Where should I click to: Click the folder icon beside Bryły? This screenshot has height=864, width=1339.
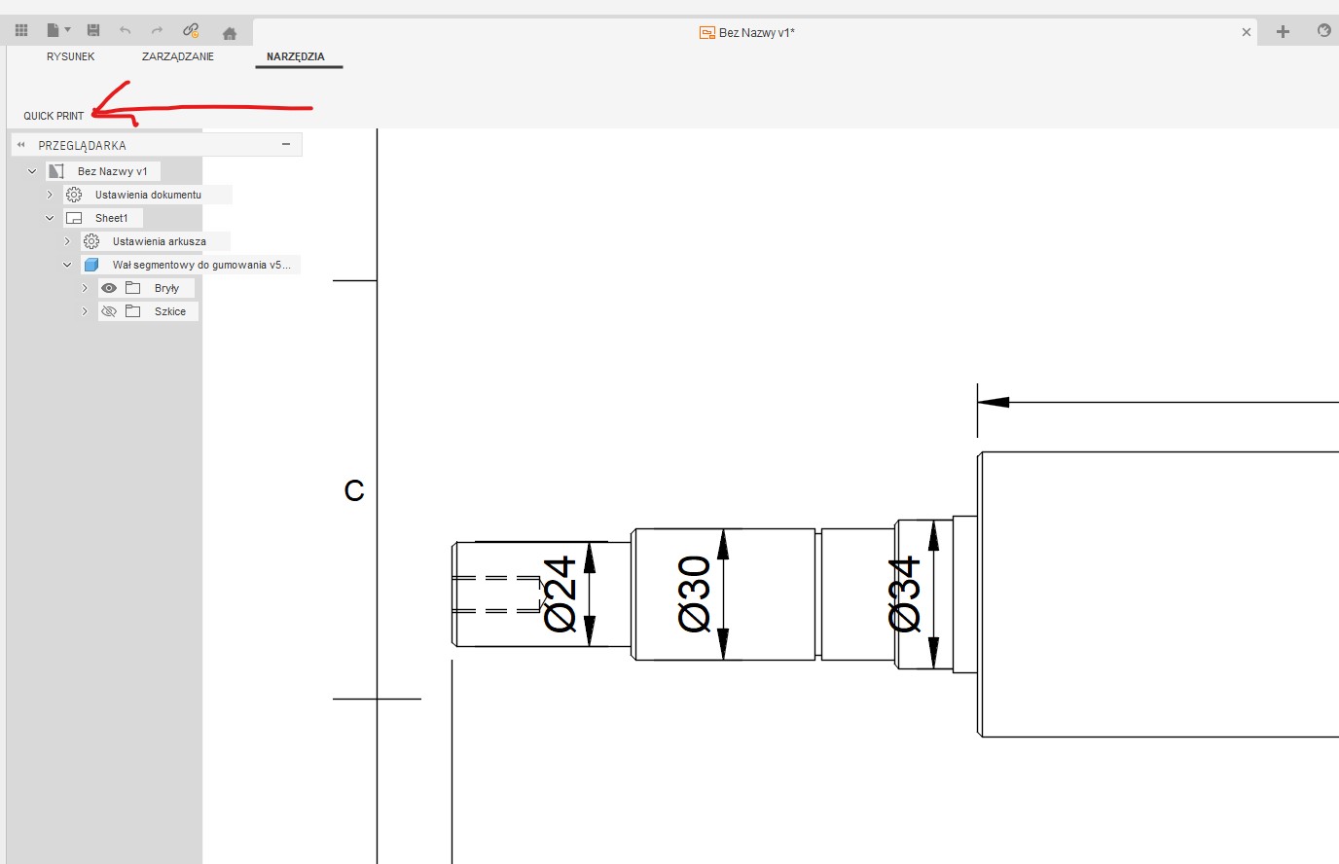coord(133,288)
